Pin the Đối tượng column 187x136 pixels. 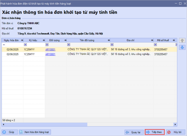65,40
